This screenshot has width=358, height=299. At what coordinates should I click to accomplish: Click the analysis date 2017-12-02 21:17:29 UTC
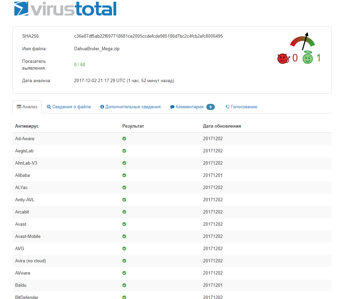pyautogui.click(x=100, y=81)
